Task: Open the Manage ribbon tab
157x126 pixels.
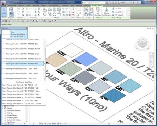Action: (x=79, y=6)
